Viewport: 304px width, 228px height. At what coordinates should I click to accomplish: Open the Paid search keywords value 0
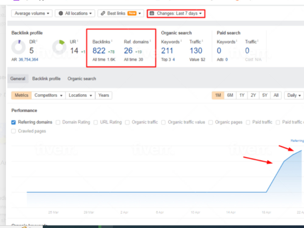pos(219,51)
